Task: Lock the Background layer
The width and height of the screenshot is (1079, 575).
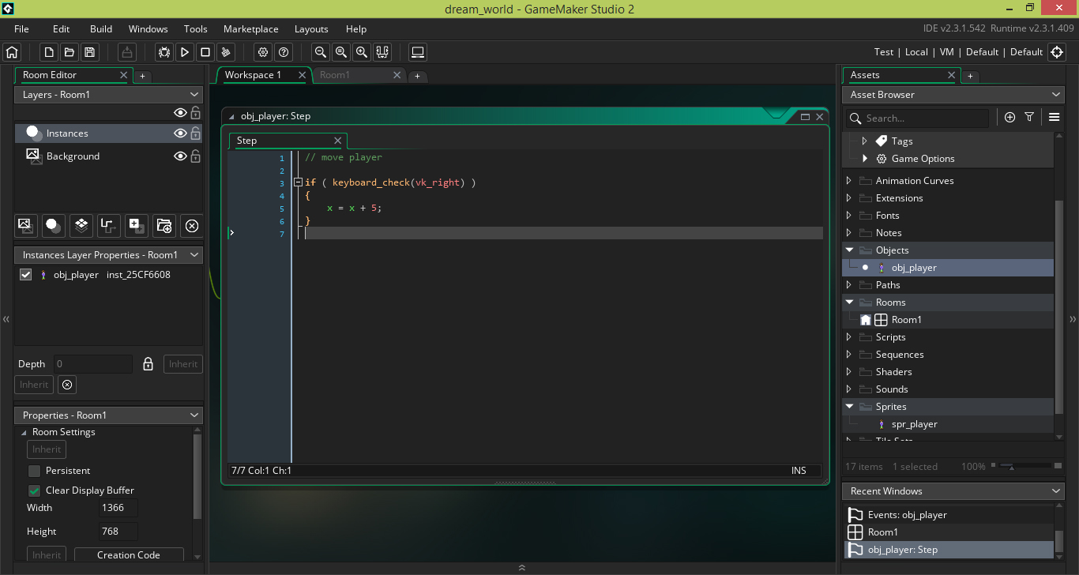Action: click(x=195, y=156)
